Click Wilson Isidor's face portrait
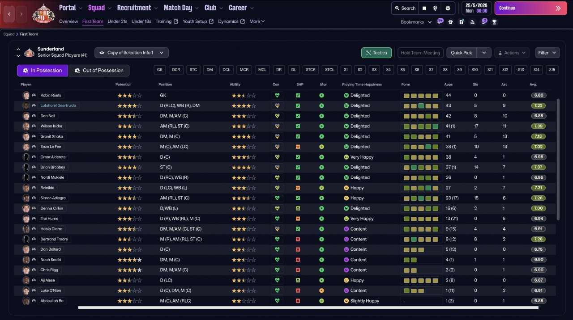Viewport: 573px width, 320px height. (26, 126)
